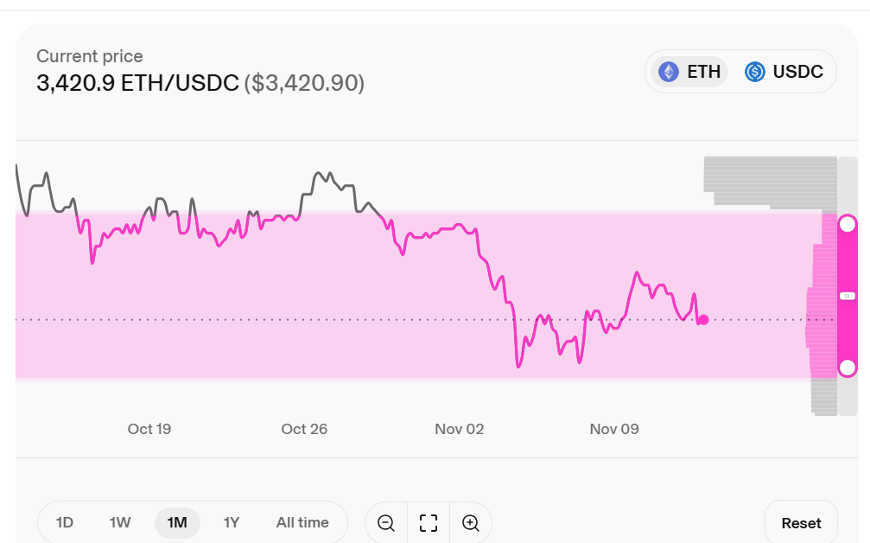Grab the upper price range handle
The image size is (870, 543).
[848, 224]
